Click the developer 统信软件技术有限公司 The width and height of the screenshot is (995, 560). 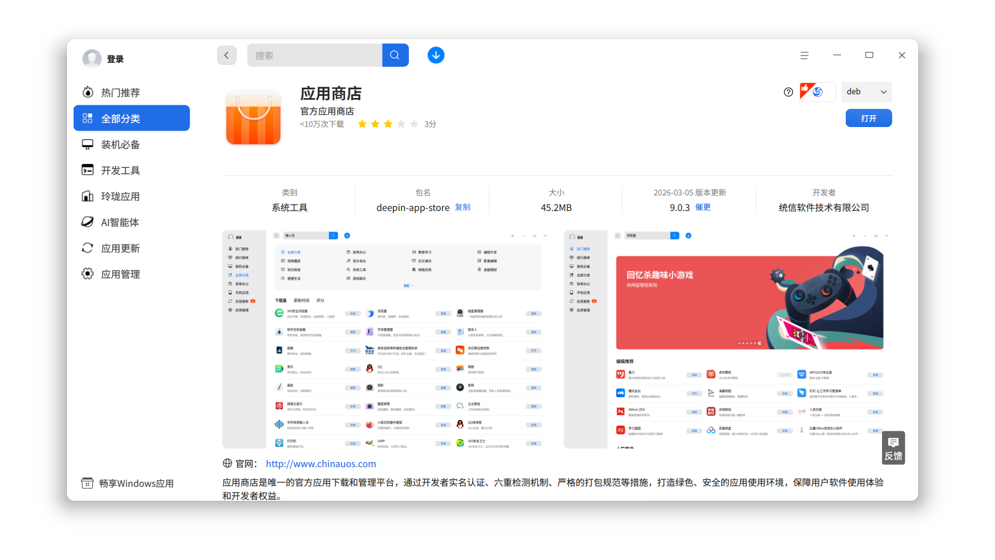(824, 207)
